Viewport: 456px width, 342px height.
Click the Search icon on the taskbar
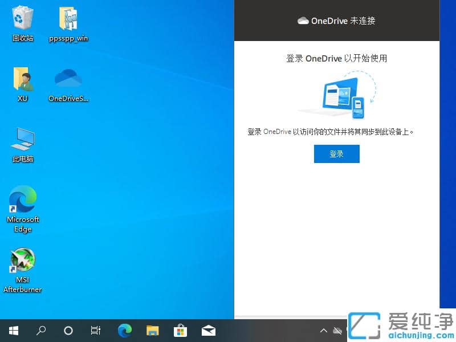tap(40, 330)
